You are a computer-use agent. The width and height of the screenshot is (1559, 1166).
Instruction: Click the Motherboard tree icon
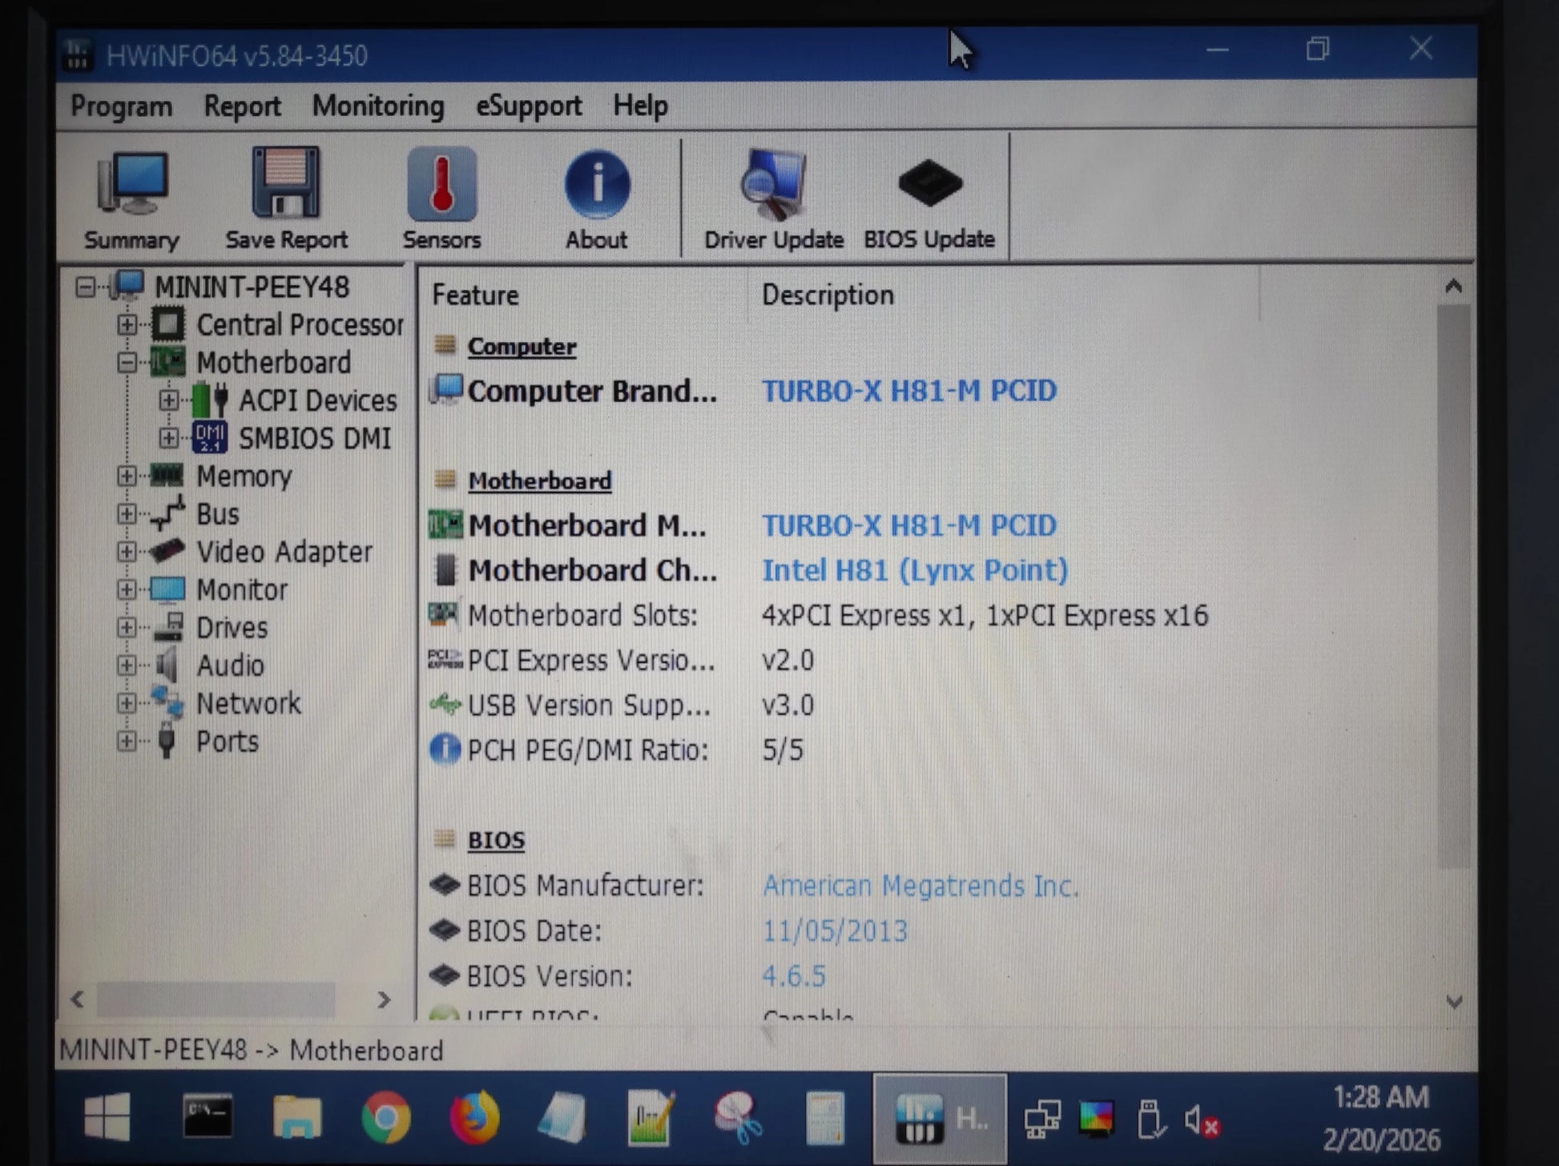tap(167, 362)
